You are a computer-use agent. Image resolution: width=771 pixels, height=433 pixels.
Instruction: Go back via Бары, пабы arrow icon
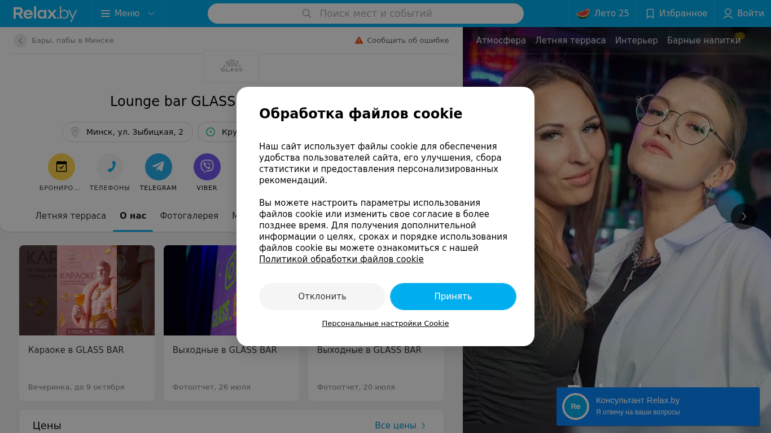tap(20, 41)
